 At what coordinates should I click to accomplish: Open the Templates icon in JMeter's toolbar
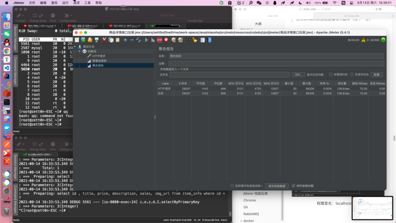[83, 40]
